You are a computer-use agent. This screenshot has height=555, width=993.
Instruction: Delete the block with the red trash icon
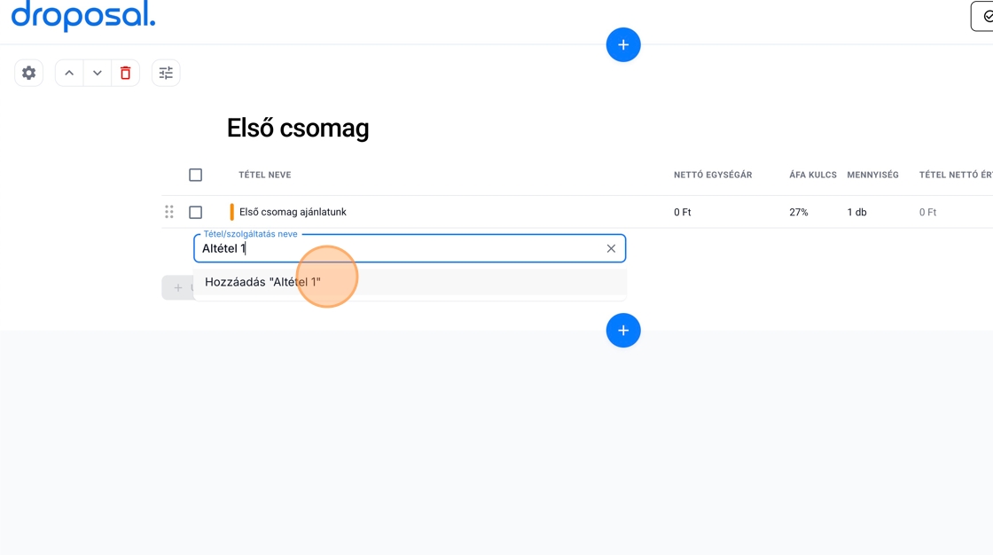pos(125,73)
